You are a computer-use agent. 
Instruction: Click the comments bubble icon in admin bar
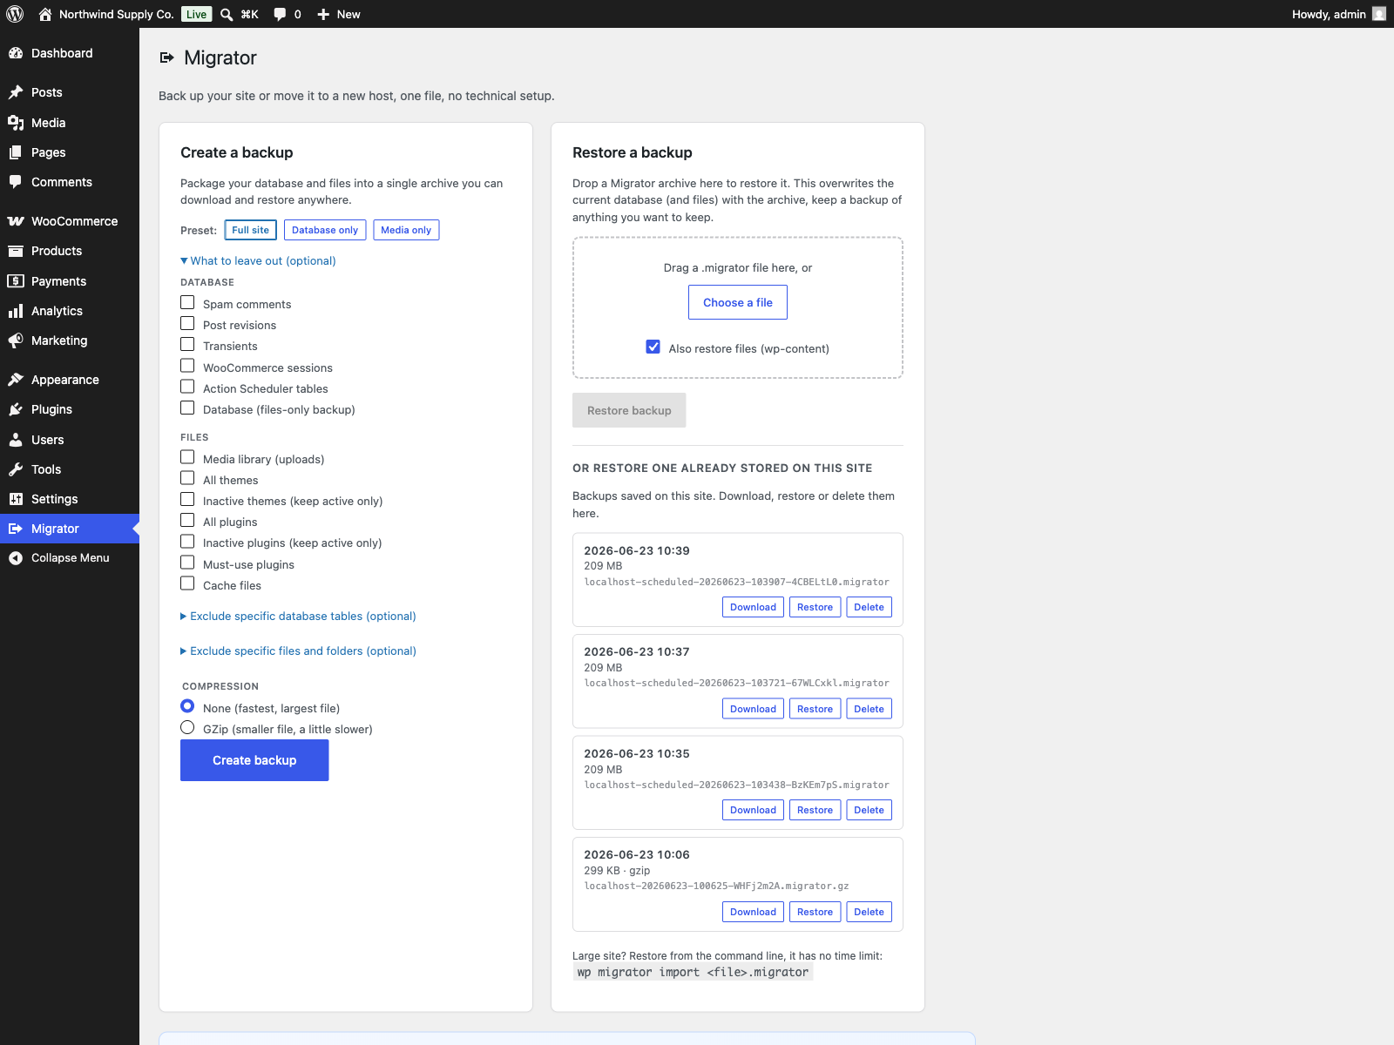280,14
